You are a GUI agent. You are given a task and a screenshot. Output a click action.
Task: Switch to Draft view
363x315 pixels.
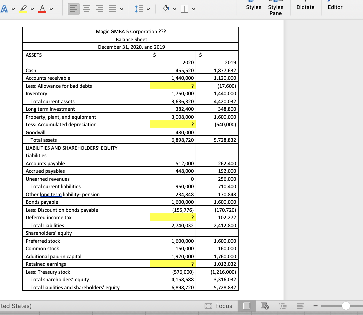click(x=301, y=306)
